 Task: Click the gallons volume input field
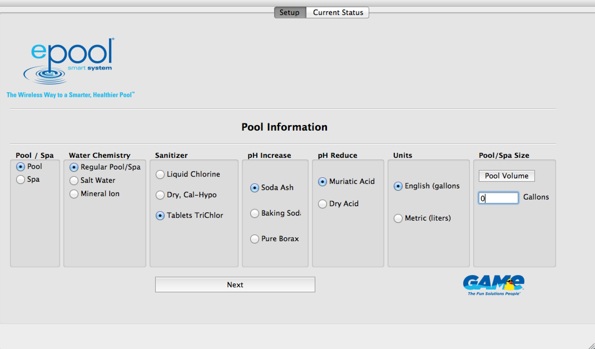(498, 198)
